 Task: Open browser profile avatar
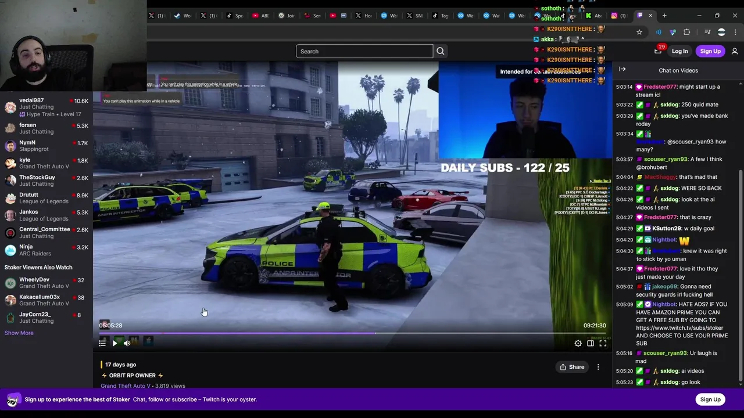721,32
